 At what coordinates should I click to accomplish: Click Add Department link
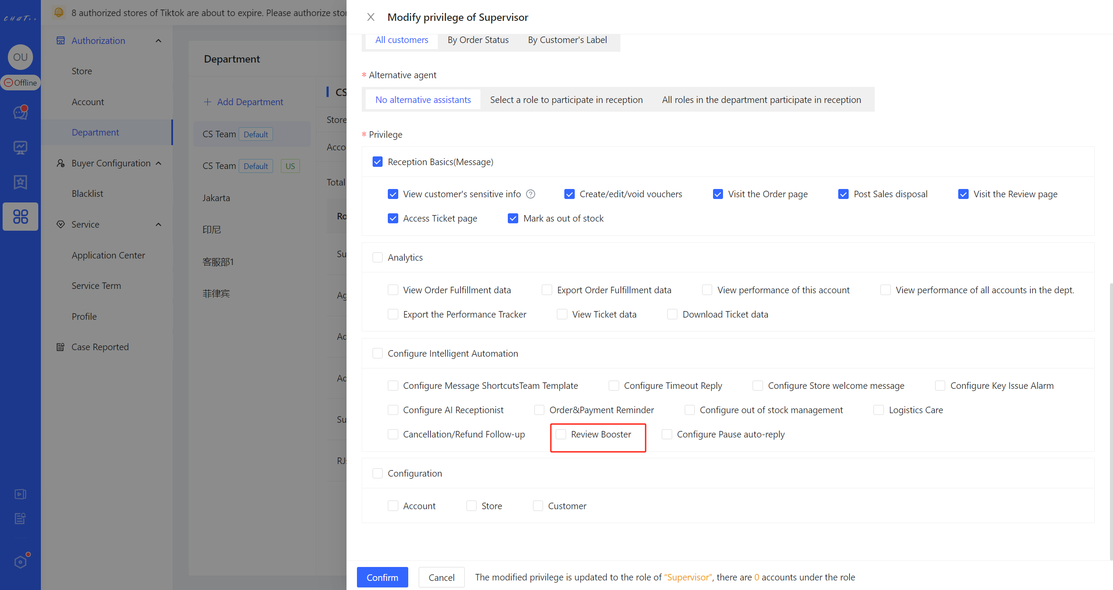[x=243, y=102]
